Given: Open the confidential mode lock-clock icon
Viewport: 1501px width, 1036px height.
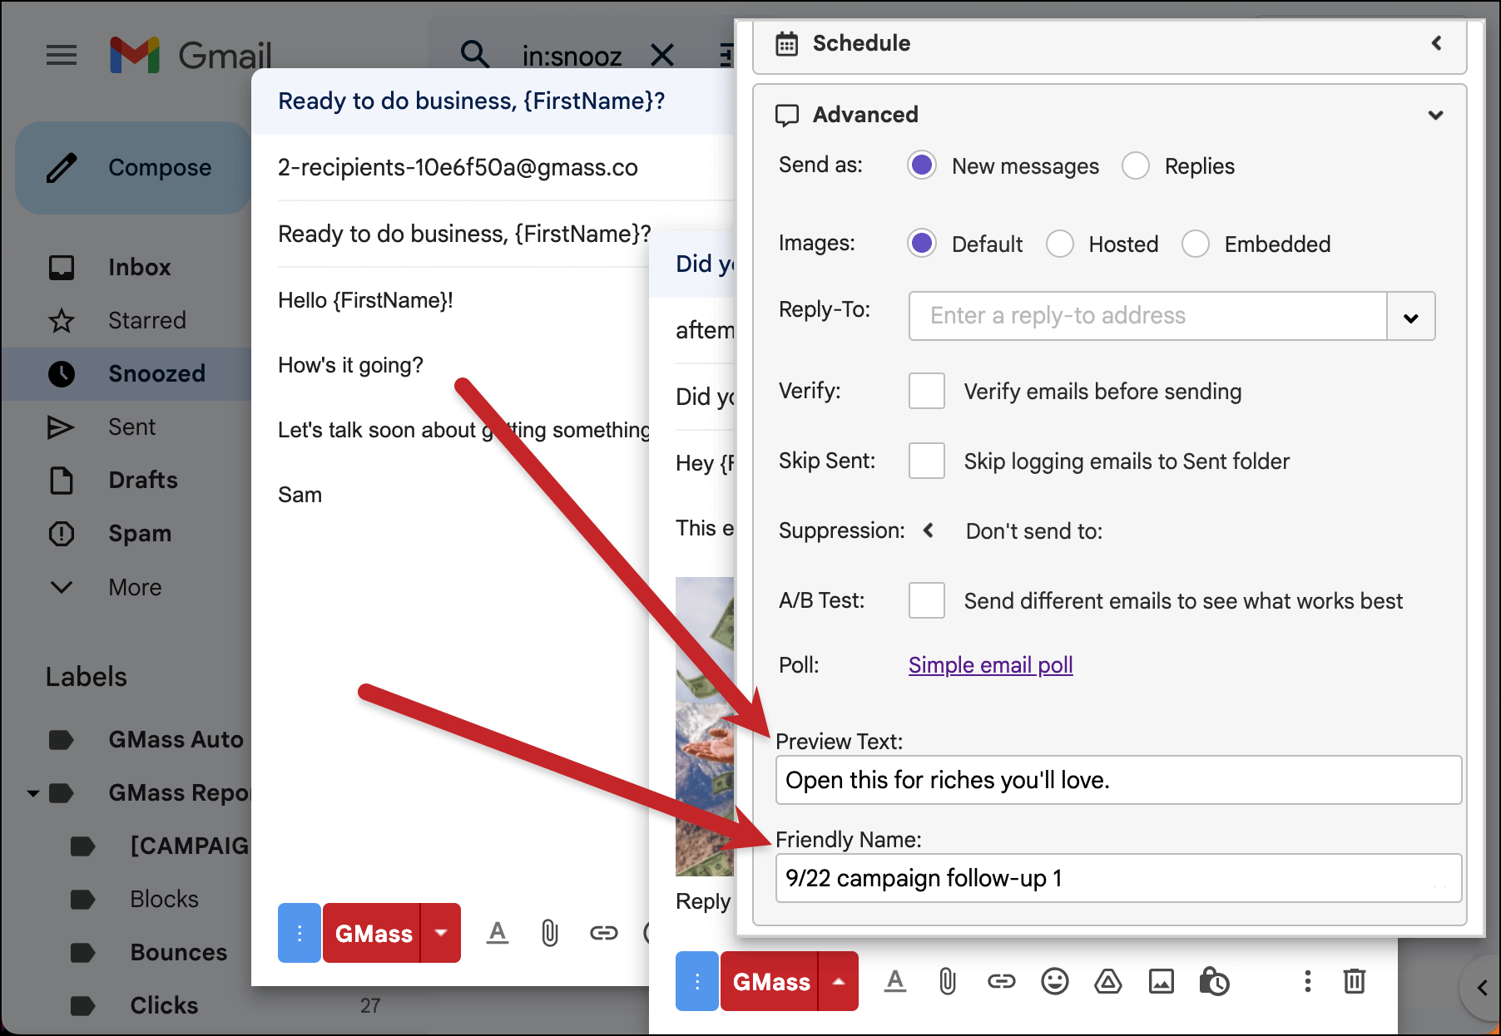Looking at the screenshot, I should pyautogui.click(x=1214, y=982).
